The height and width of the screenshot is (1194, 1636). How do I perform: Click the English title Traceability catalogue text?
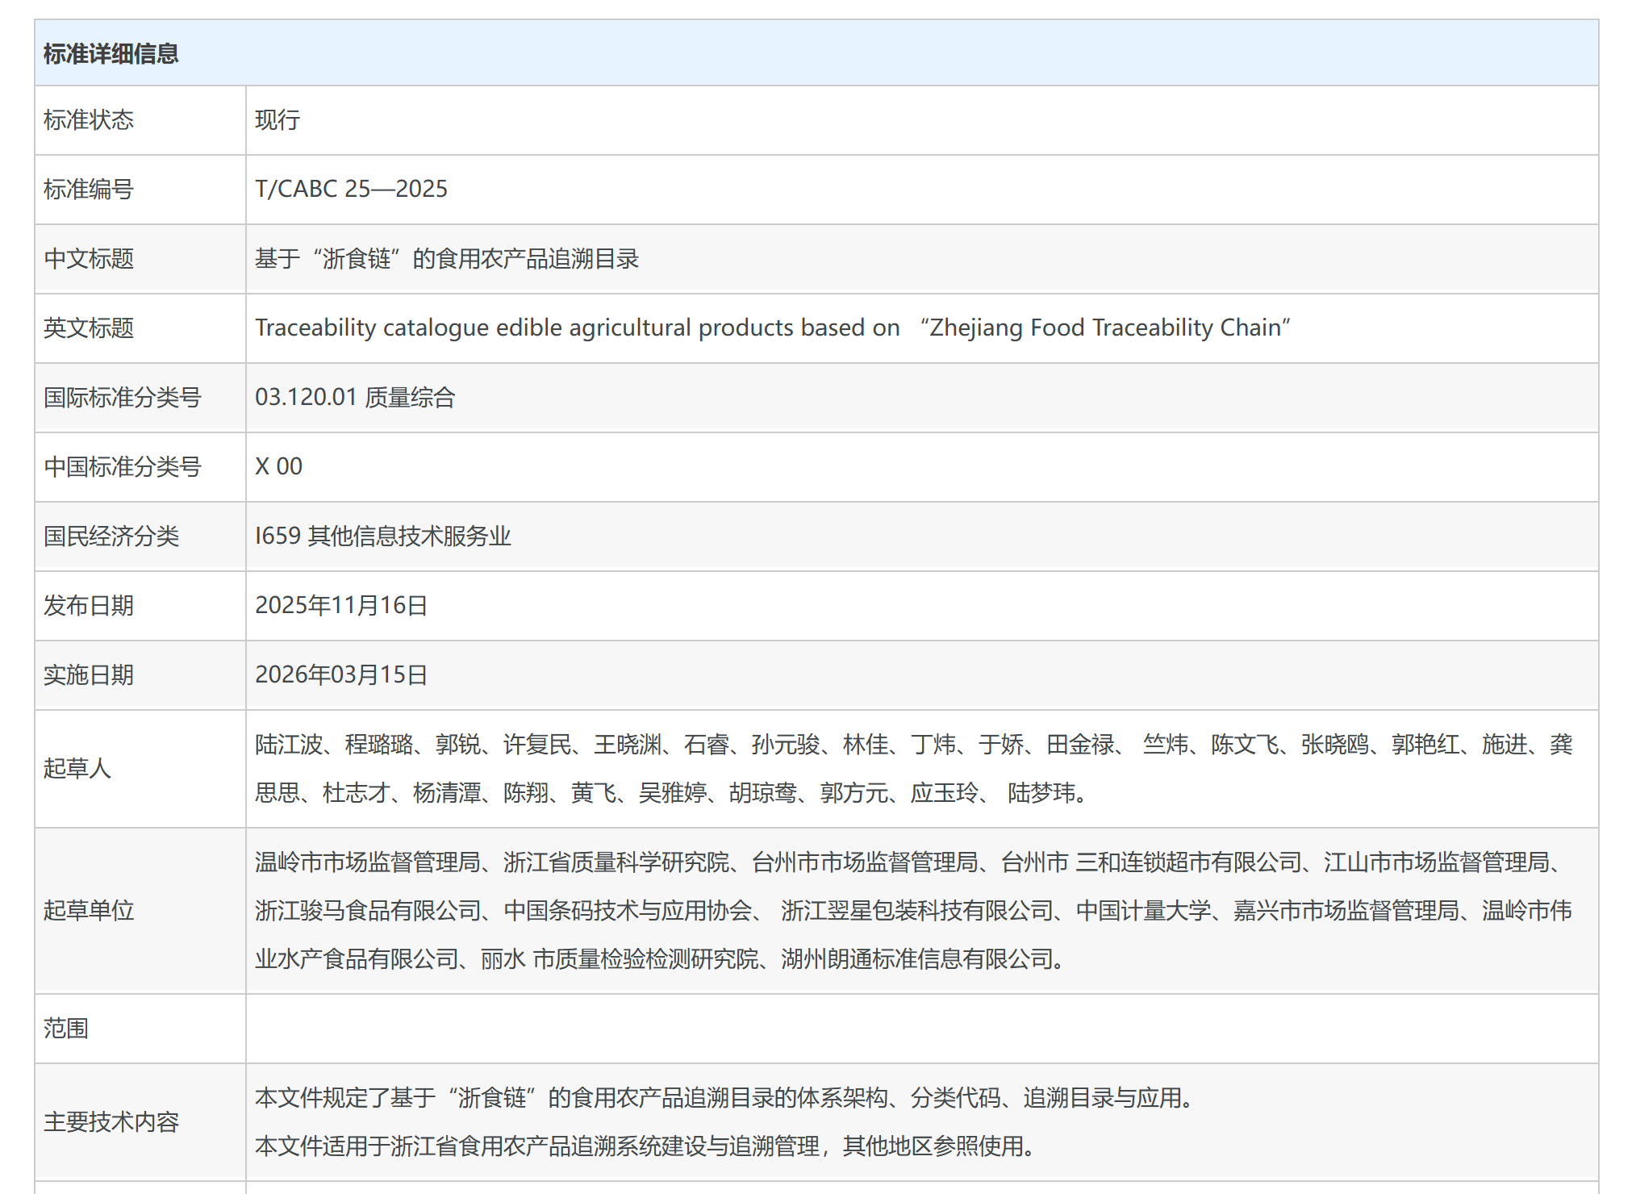click(771, 328)
